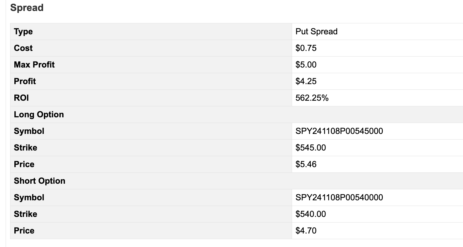Screen dimensions: 463x247
Task: Click the Spread section heading
Action: [27, 8]
